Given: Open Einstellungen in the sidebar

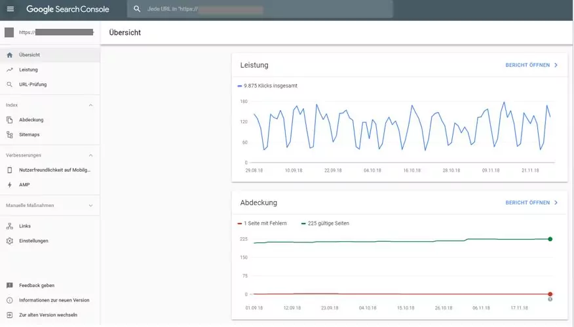Looking at the screenshot, I should [33, 240].
